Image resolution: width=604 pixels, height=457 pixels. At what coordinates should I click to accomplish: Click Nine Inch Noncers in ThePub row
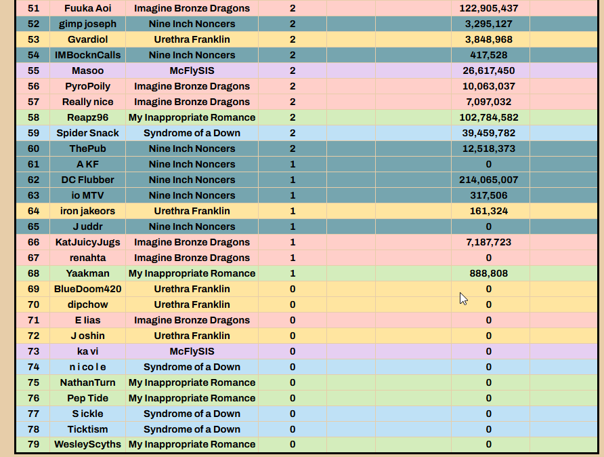192,149
